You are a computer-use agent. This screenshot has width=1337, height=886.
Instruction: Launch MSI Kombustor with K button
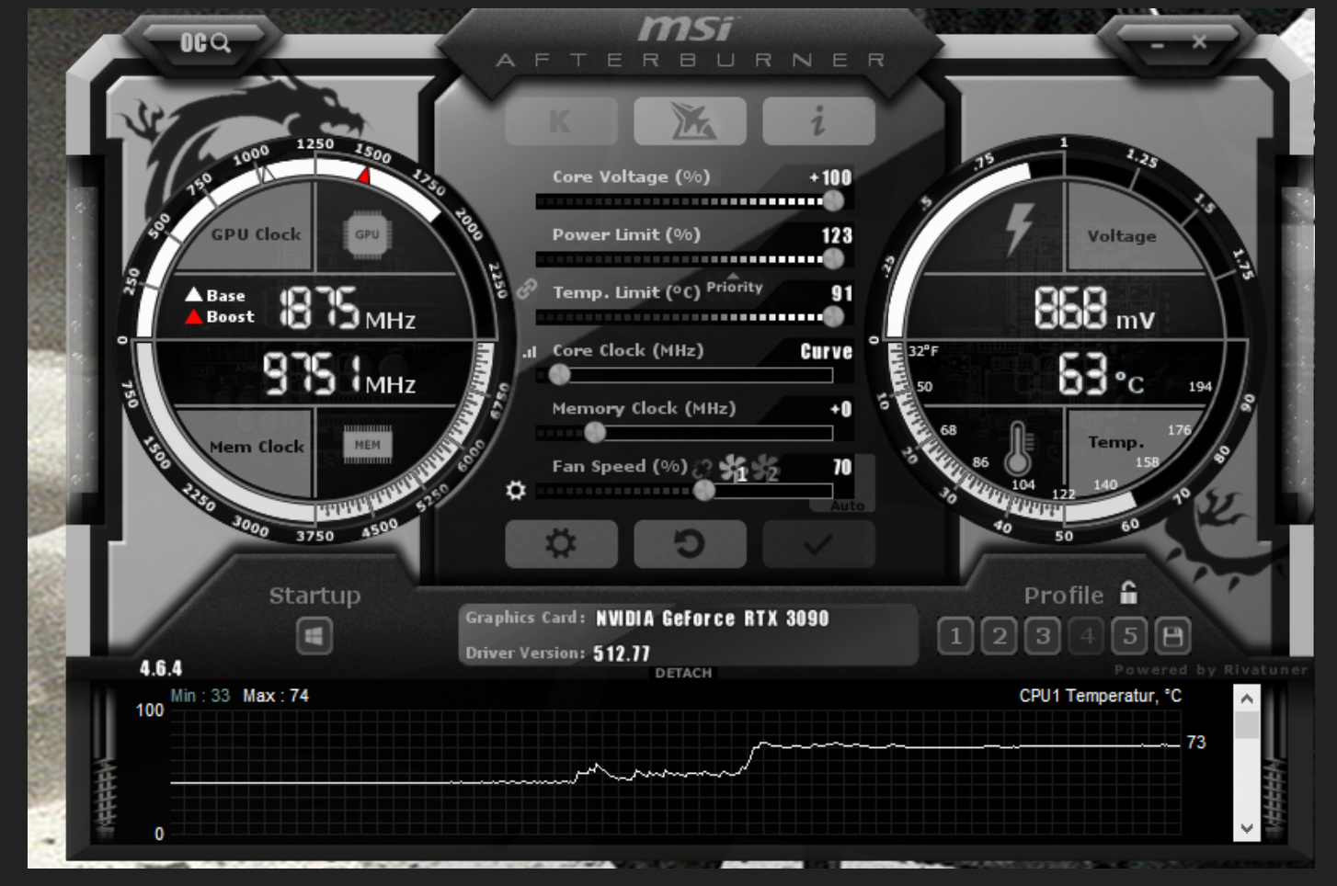point(560,120)
